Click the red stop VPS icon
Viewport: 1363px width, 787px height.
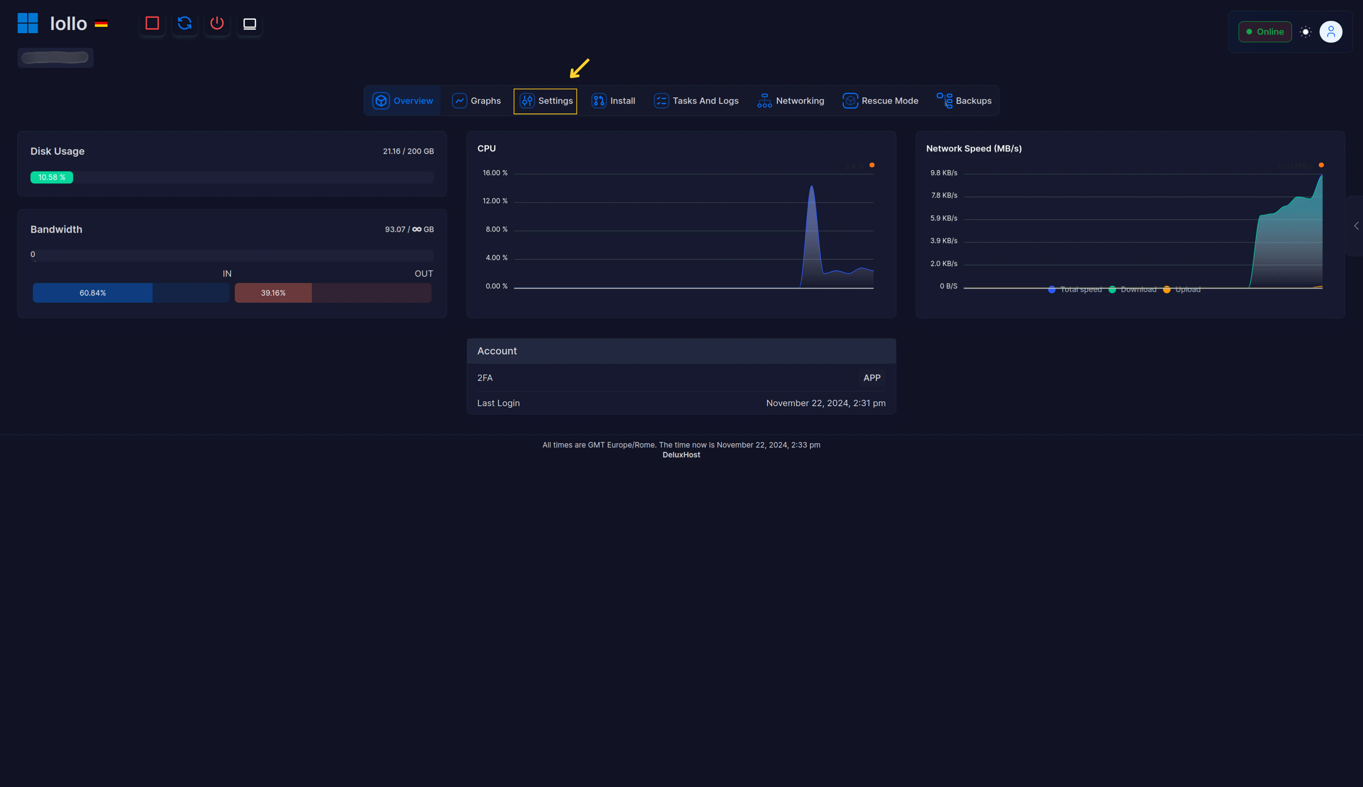152,23
